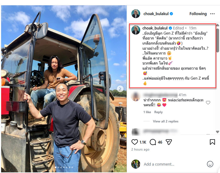Image resolution: width=220 pixels, height=173 pixels.
Task: Like the post with the heart icon
Action: point(134,142)
